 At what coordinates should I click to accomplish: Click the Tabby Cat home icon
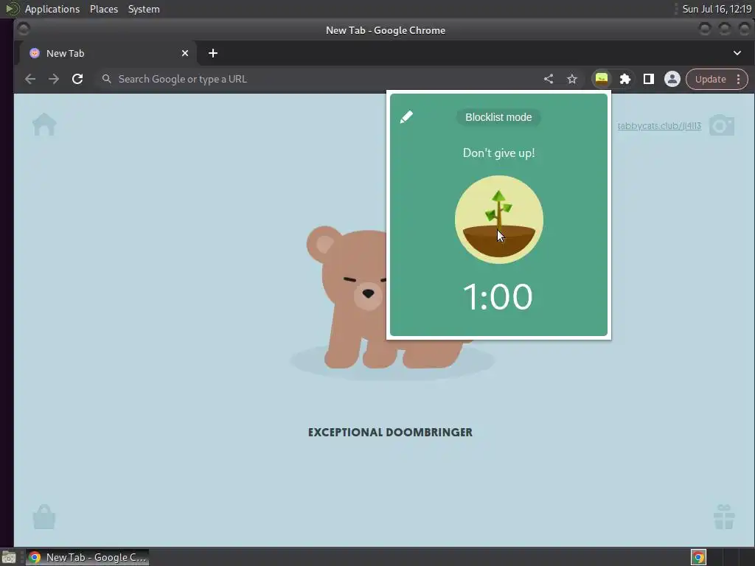[x=44, y=125]
